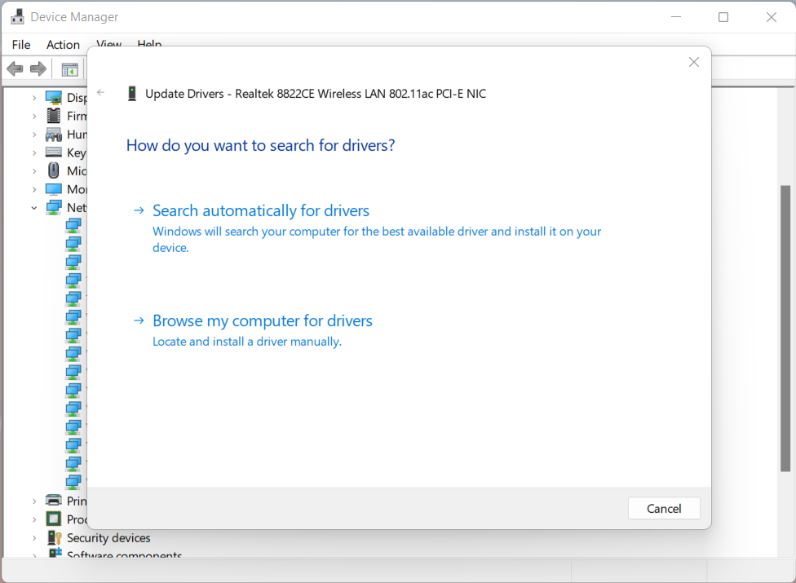Collapse the Network adapters tree node
The height and width of the screenshot is (583, 796).
[x=34, y=208]
